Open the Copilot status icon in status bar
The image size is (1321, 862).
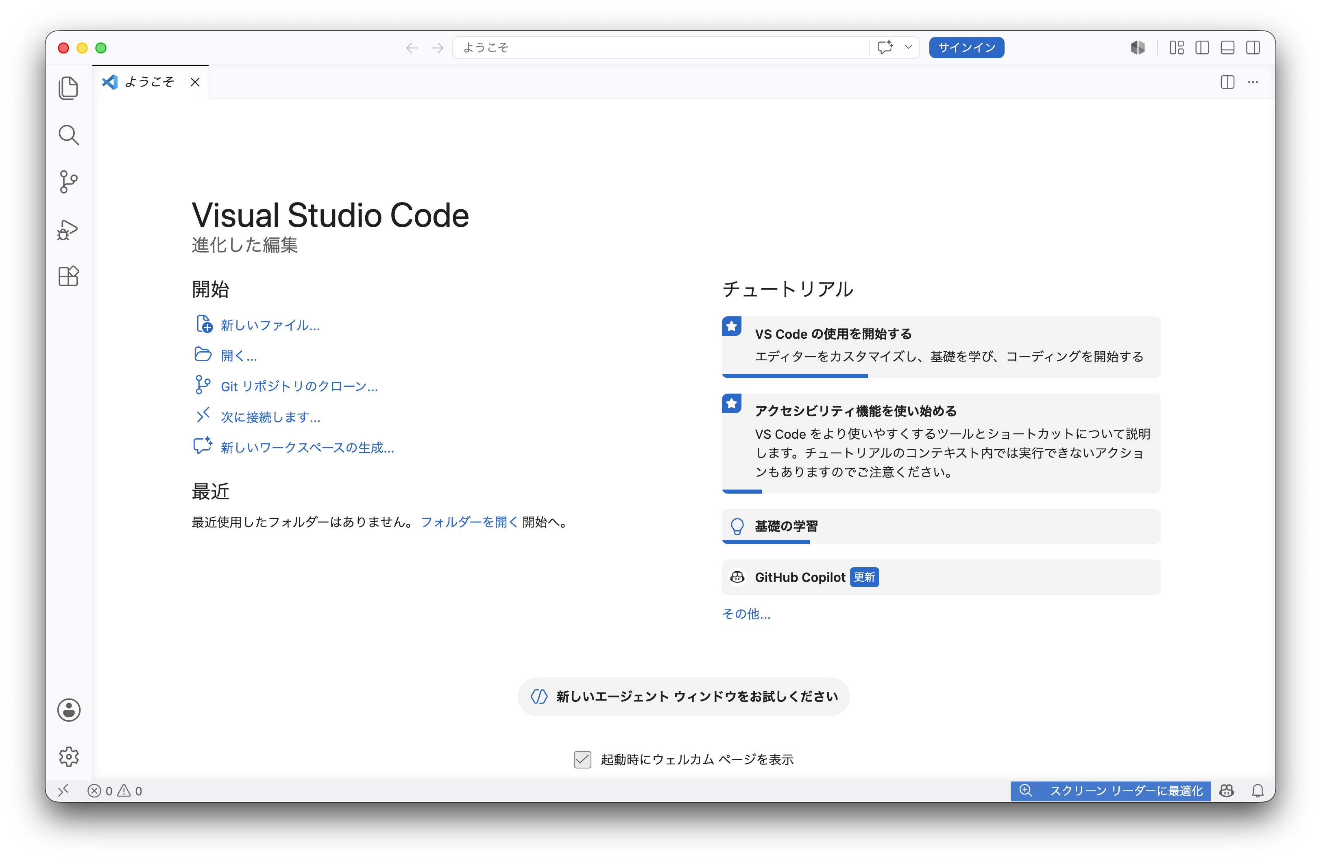[1227, 790]
